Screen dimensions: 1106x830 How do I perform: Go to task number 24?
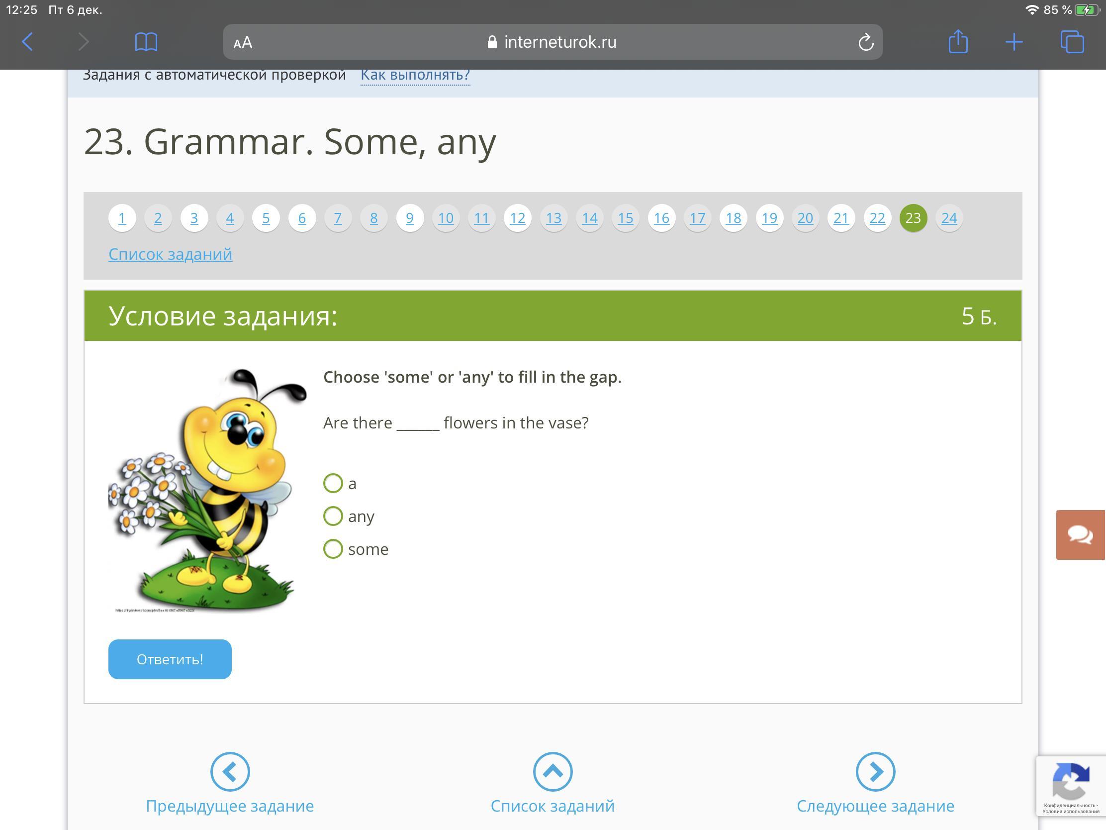(949, 217)
